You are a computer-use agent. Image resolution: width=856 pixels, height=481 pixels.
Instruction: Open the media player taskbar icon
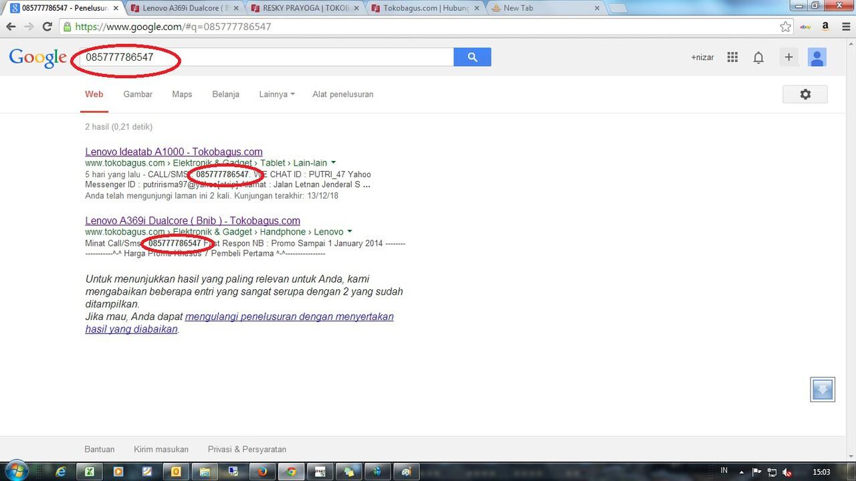[x=118, y=472]
